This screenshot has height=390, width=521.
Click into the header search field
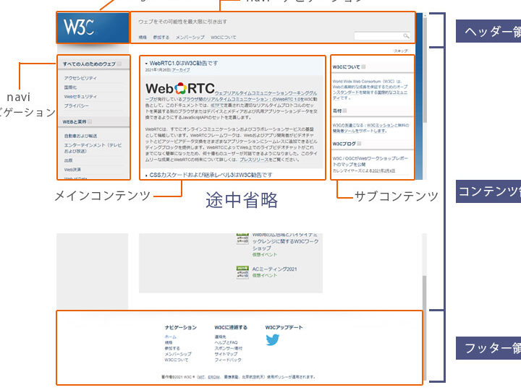[378, 35]
